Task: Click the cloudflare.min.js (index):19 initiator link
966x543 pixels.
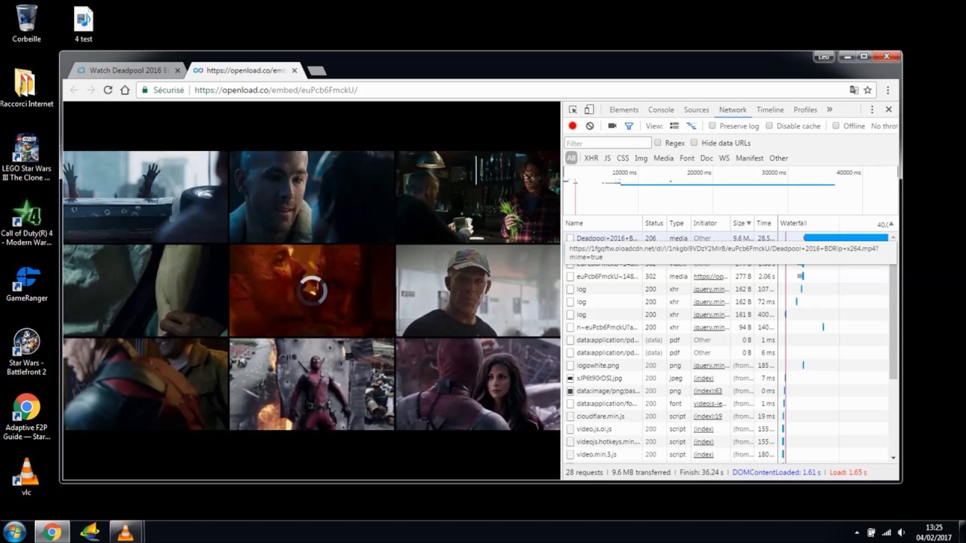Action: click(708, 416)
